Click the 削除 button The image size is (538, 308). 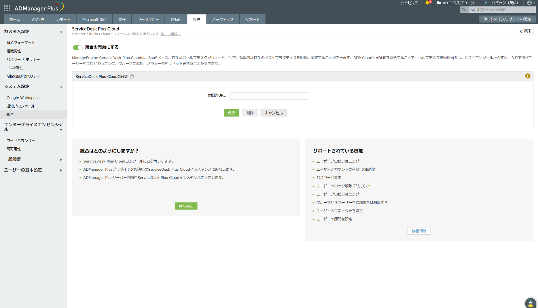click(x=250, y=113)
